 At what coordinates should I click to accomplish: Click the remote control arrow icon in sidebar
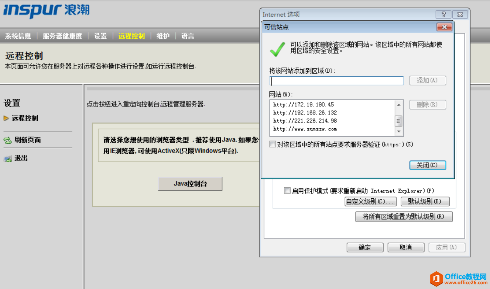tap(6, 118)
